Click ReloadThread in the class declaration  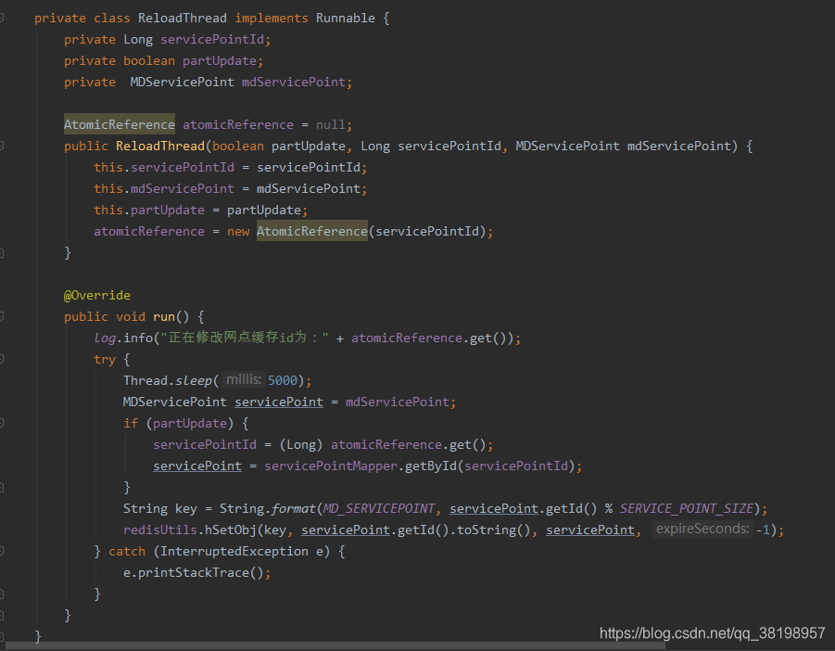[x=183, y=19]
